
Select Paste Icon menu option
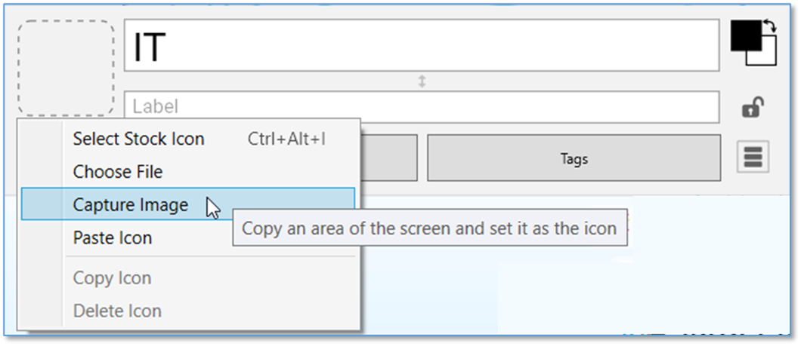point(112,237)
